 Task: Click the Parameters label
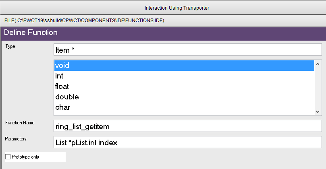pos(16,139)
